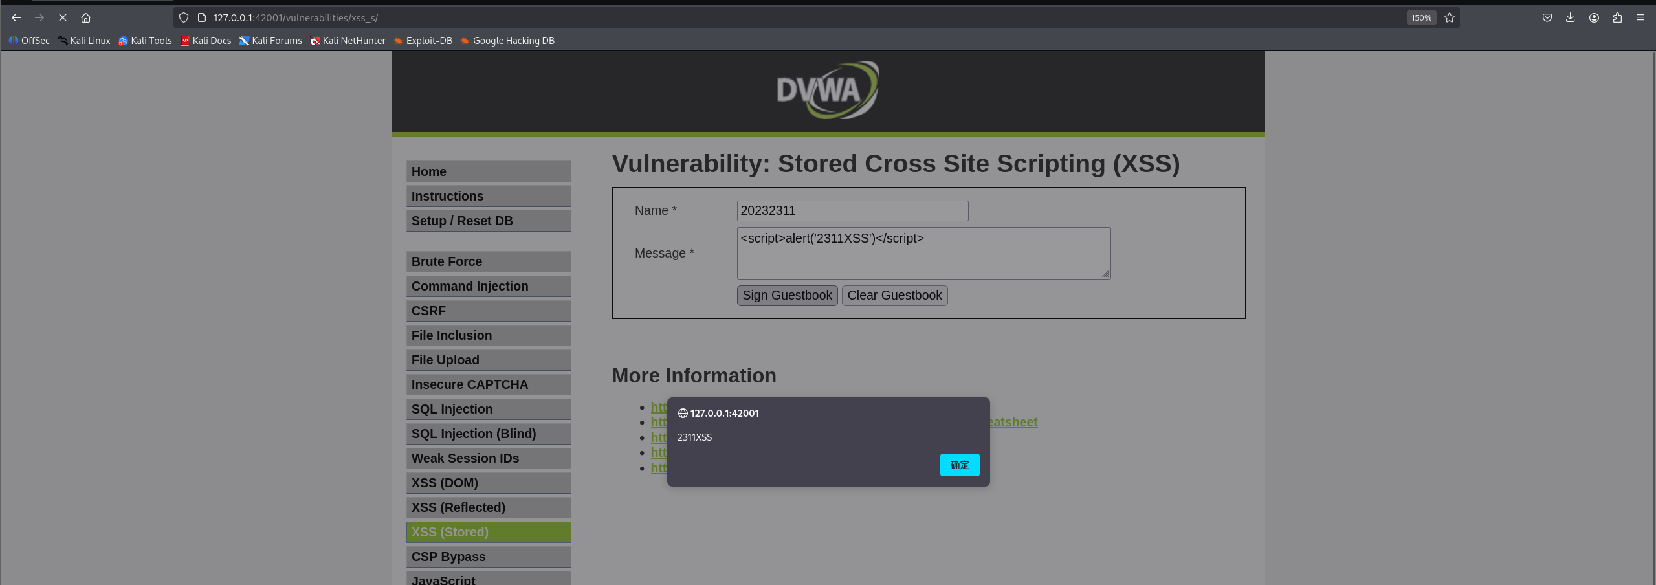Open the XSS (Reflected) page

pos(489,507)
